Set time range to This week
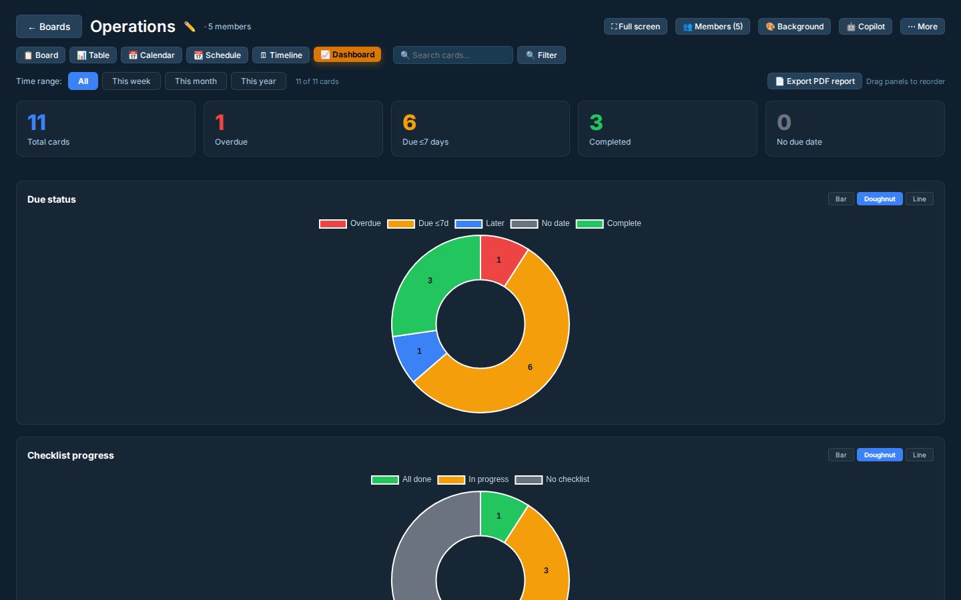Screen dimensions: 961x600 click(131, 81)
